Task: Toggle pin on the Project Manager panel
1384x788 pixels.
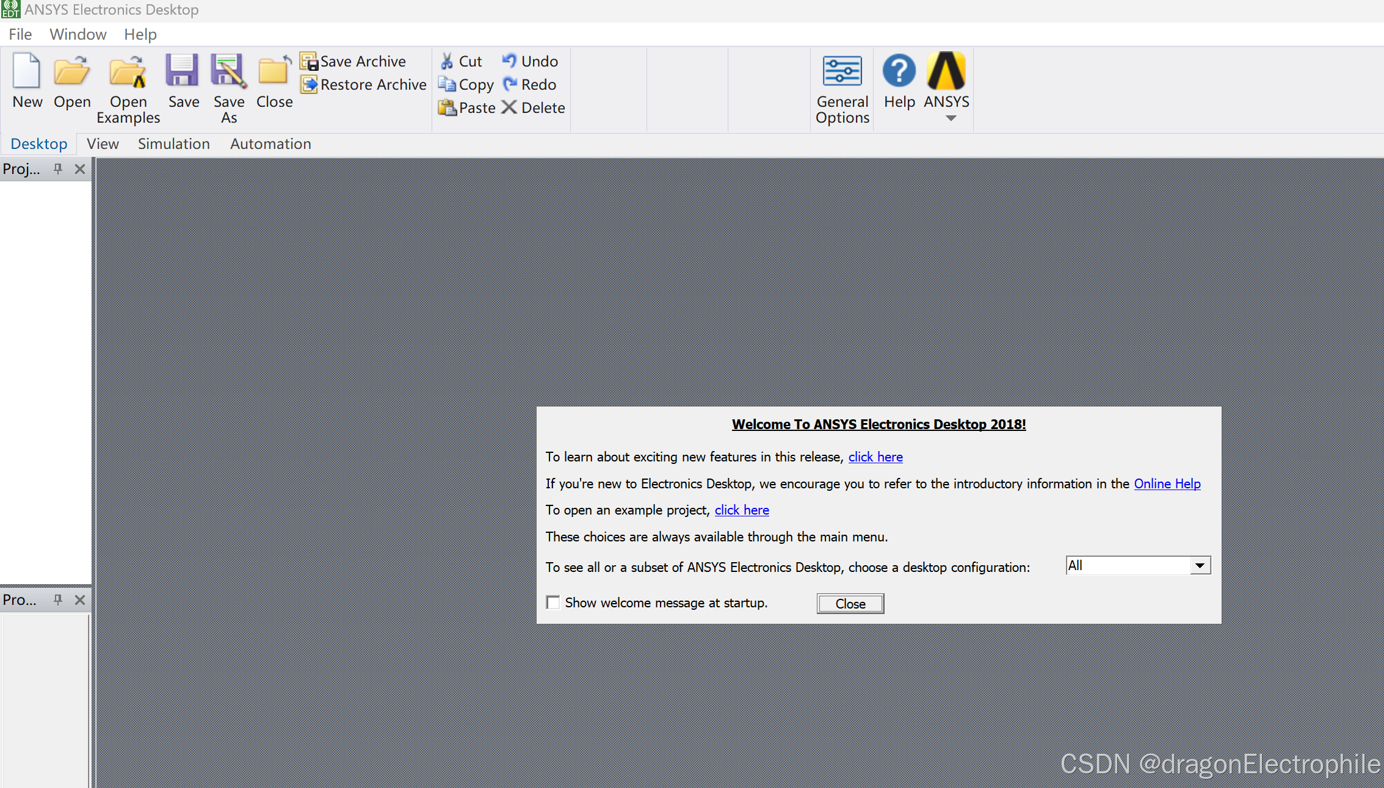Action: click(x=58, y=169)
